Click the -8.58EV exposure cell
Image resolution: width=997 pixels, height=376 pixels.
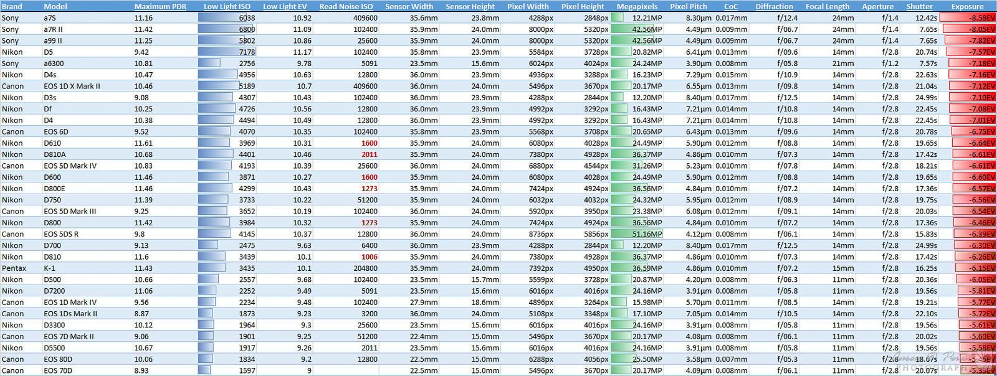968,18
